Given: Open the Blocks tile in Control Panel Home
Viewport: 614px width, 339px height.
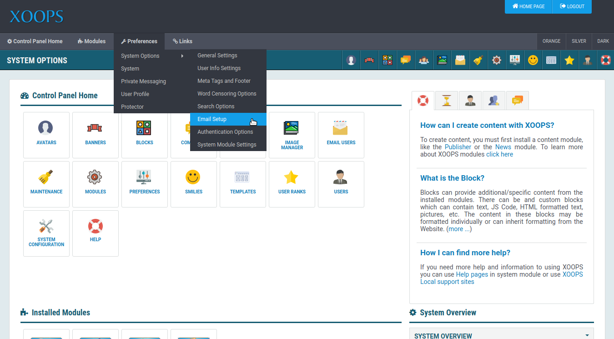Looking at the screenshot, I should (145, 135).
